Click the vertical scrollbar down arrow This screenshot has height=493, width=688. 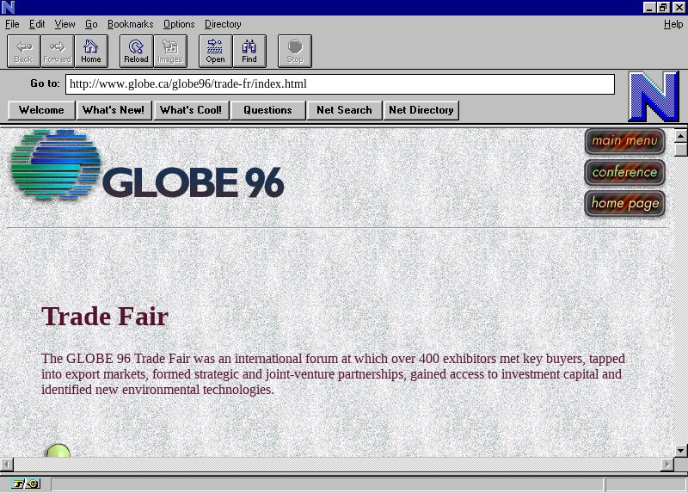click(680, 450)
